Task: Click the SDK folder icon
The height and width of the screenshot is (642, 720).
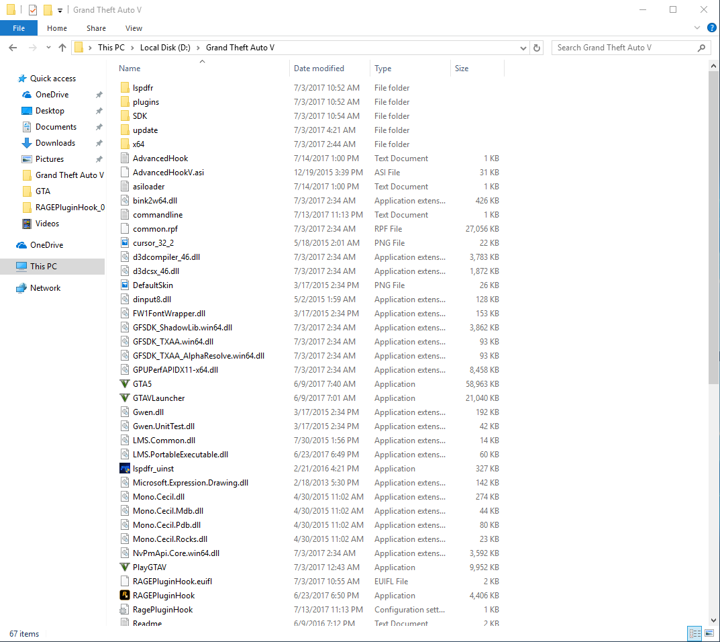Action: click(124, 116)
